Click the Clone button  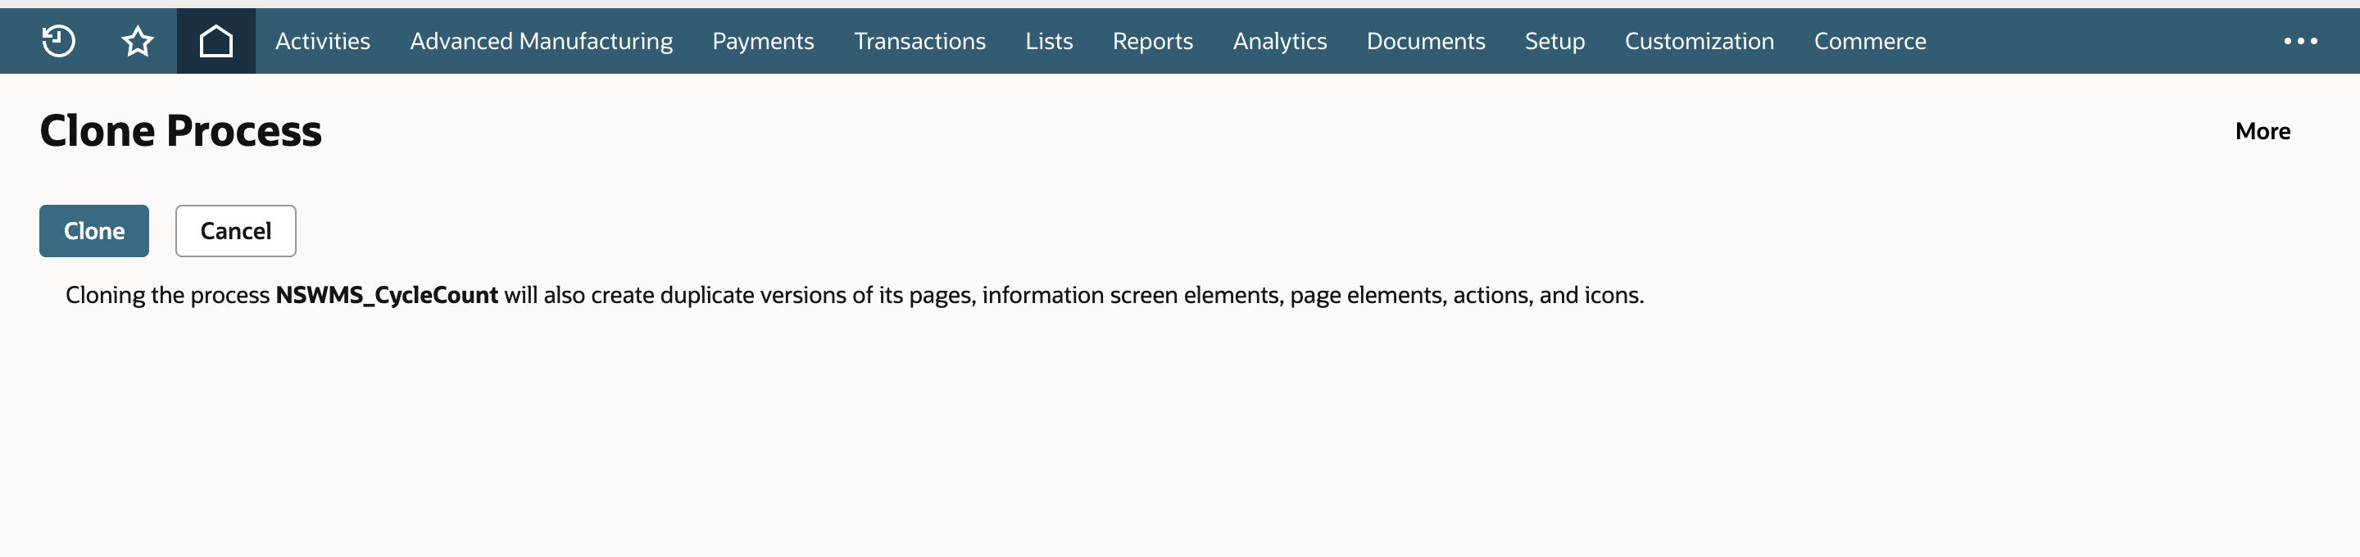pos(94,231)
